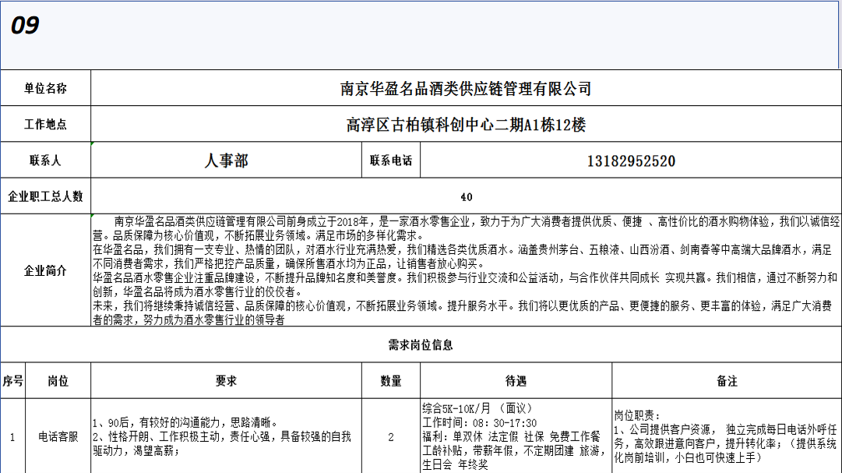Screen dimensions: 842x473
Task: Select the 企业简介 label cell
Action: pyautogui.click(x=45, y=271)
